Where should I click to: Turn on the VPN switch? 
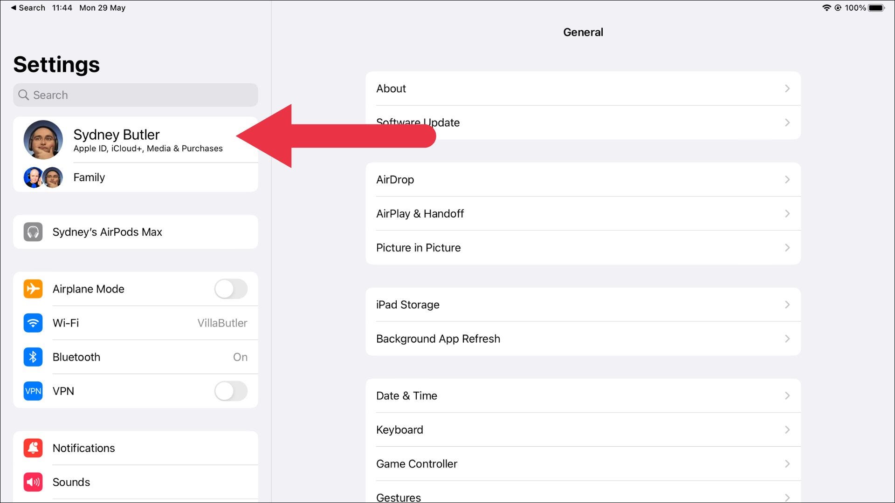click(x=231, y=391)
